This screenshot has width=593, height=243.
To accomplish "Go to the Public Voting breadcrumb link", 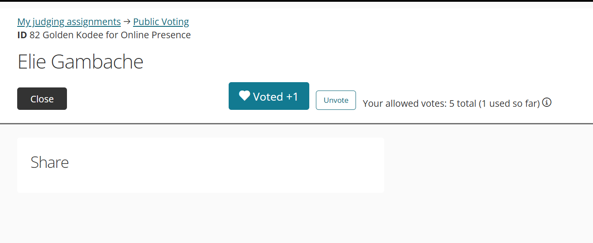I will (x=161, y=22).
